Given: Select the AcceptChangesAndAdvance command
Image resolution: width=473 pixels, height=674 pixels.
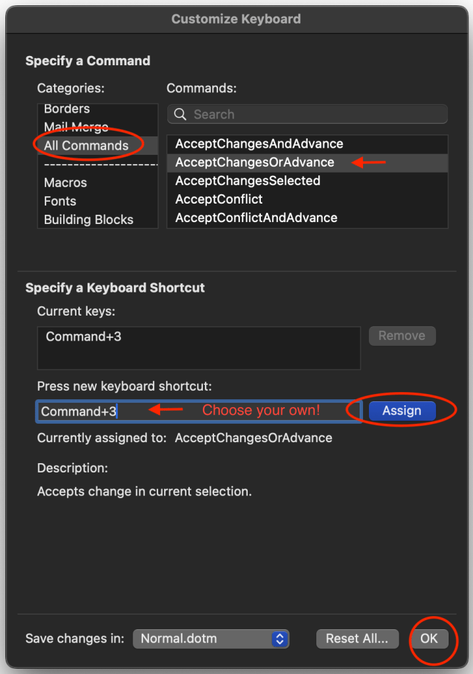Looking at the screenshot, I should [259, 144].
